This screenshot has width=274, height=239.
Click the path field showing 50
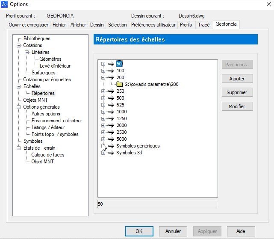[157, 204]
